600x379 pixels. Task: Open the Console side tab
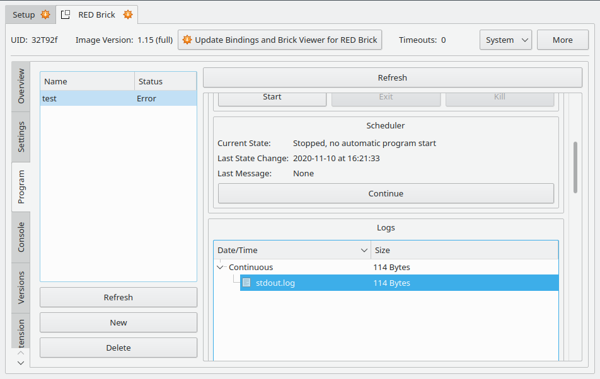21,237
